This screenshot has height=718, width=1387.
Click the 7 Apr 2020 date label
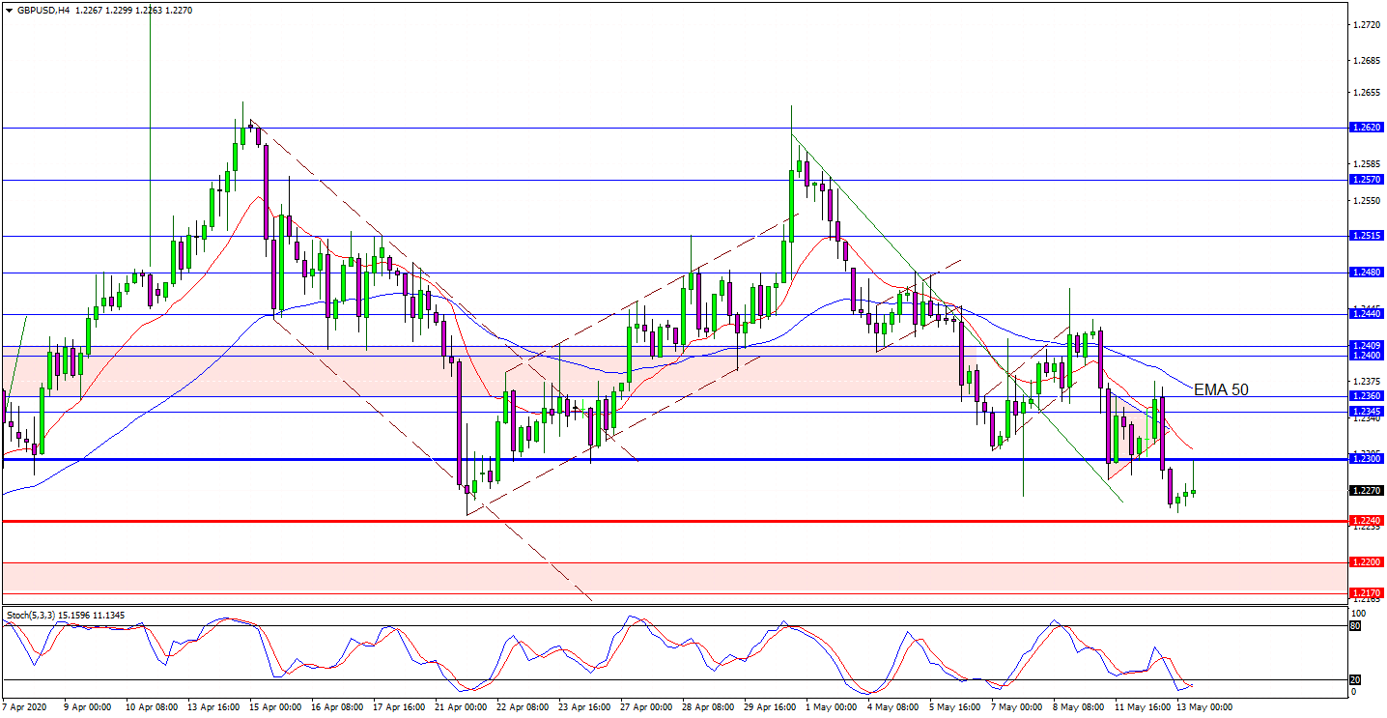click(26, 706)
